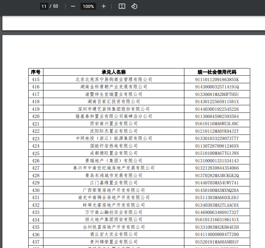Select credit code 91450100MA5MXNQ20A
Image resolution: width=265 pixels, height=248 pixels.
[x=217, y=190]
